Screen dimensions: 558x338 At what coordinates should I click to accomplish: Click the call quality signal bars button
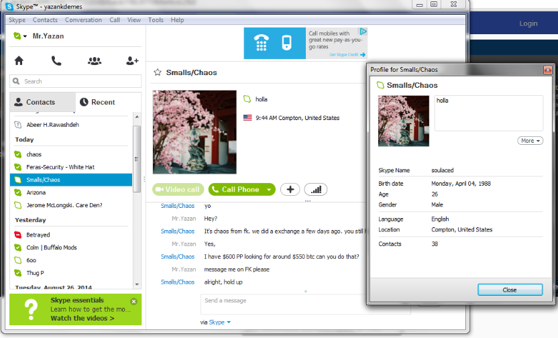click(316, 190)
